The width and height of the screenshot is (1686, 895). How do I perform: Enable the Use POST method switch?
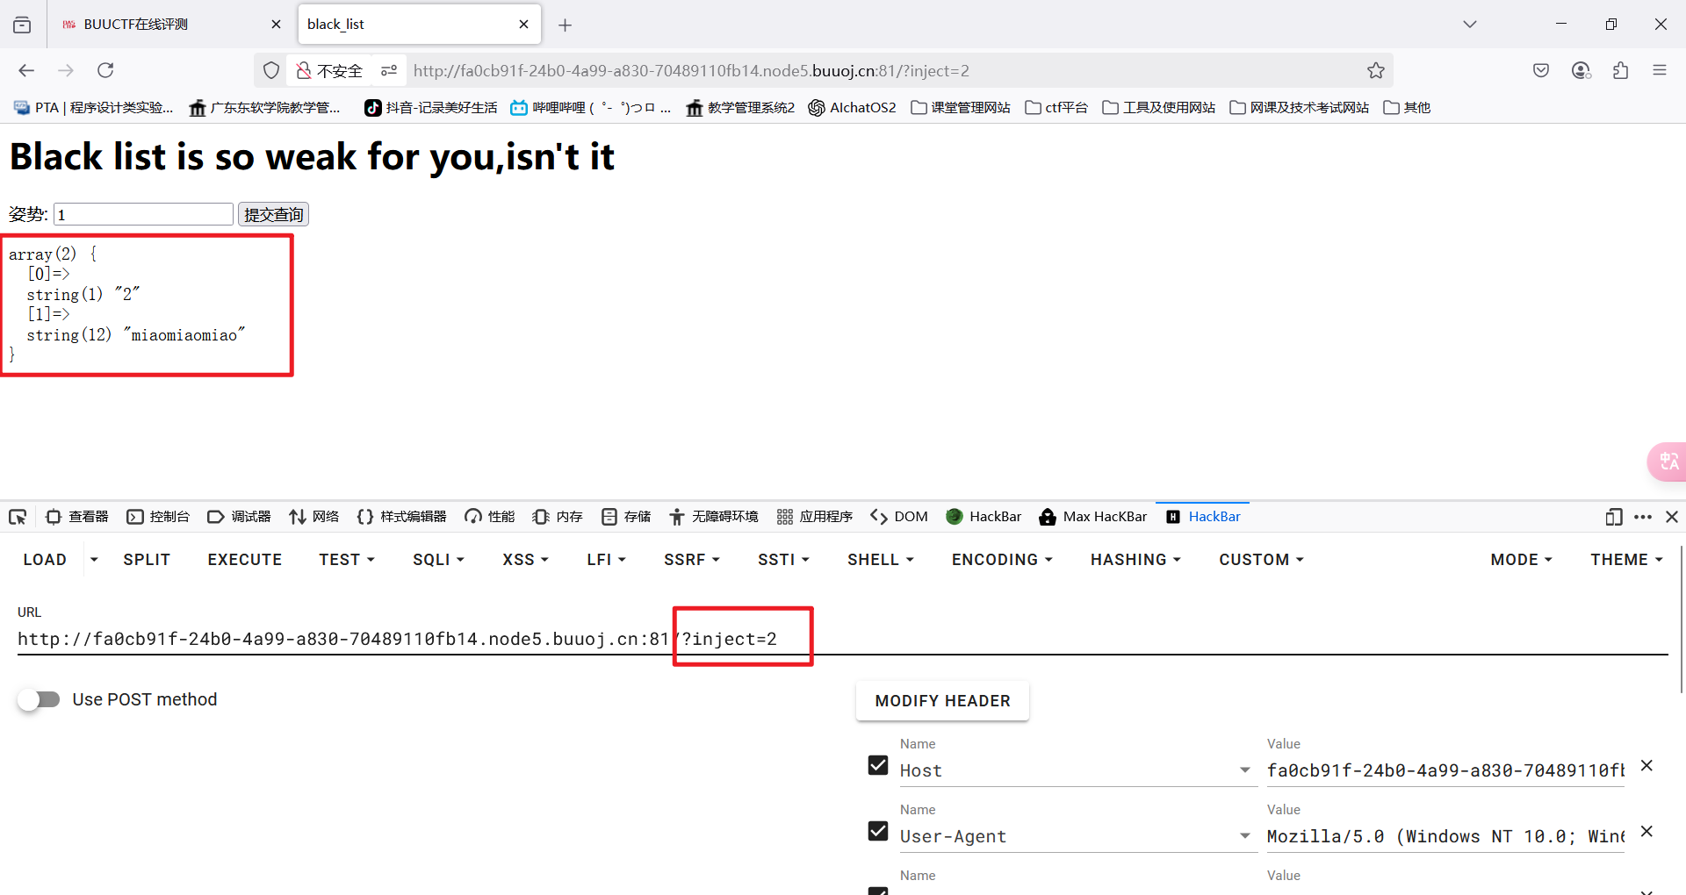coord(39,699)
